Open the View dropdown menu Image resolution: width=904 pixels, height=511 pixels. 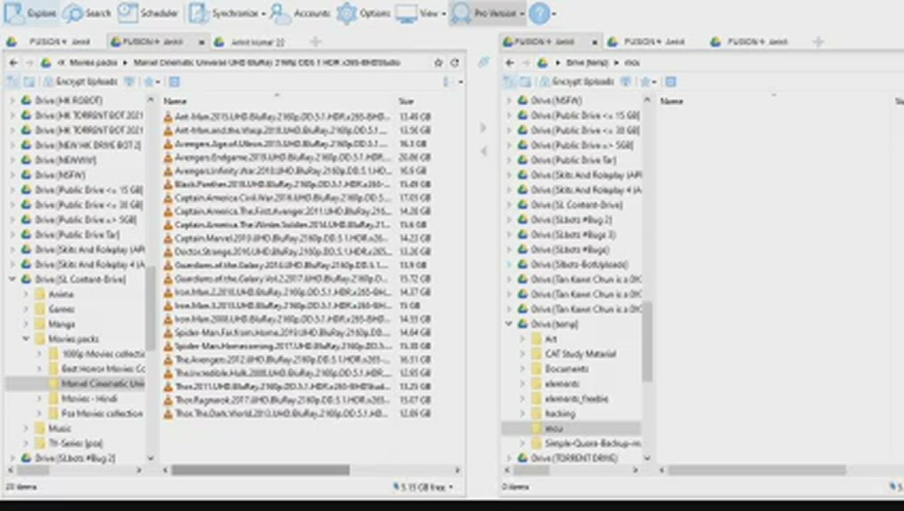click(419, 13)
